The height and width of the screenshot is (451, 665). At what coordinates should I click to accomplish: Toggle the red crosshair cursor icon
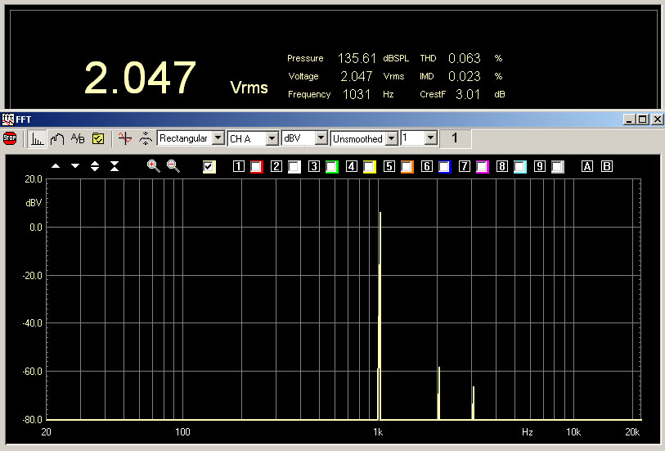(124, 138)
